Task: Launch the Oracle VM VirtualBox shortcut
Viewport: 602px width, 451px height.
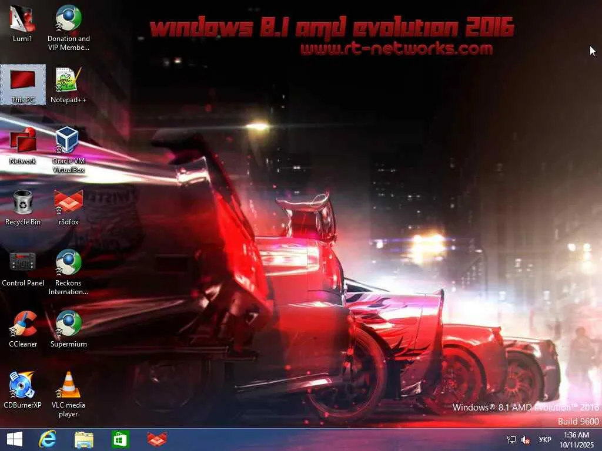Action: tap(68, 150)
